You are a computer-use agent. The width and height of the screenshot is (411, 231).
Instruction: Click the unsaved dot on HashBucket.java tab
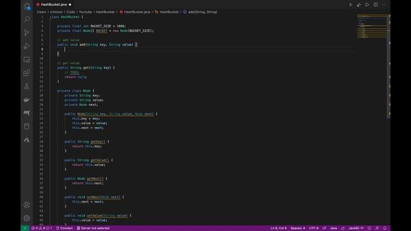pos(70,4)
